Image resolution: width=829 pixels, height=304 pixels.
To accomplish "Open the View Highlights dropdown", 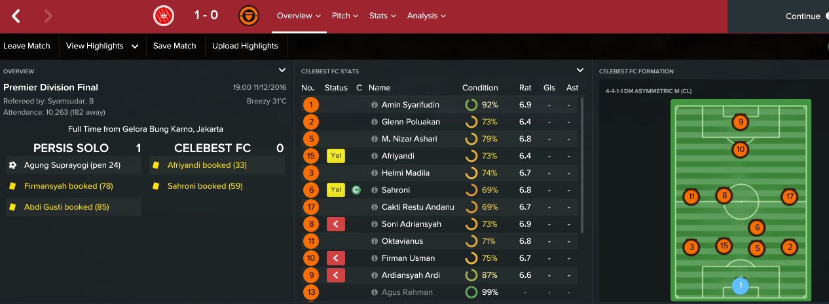I will coord(102,46).
